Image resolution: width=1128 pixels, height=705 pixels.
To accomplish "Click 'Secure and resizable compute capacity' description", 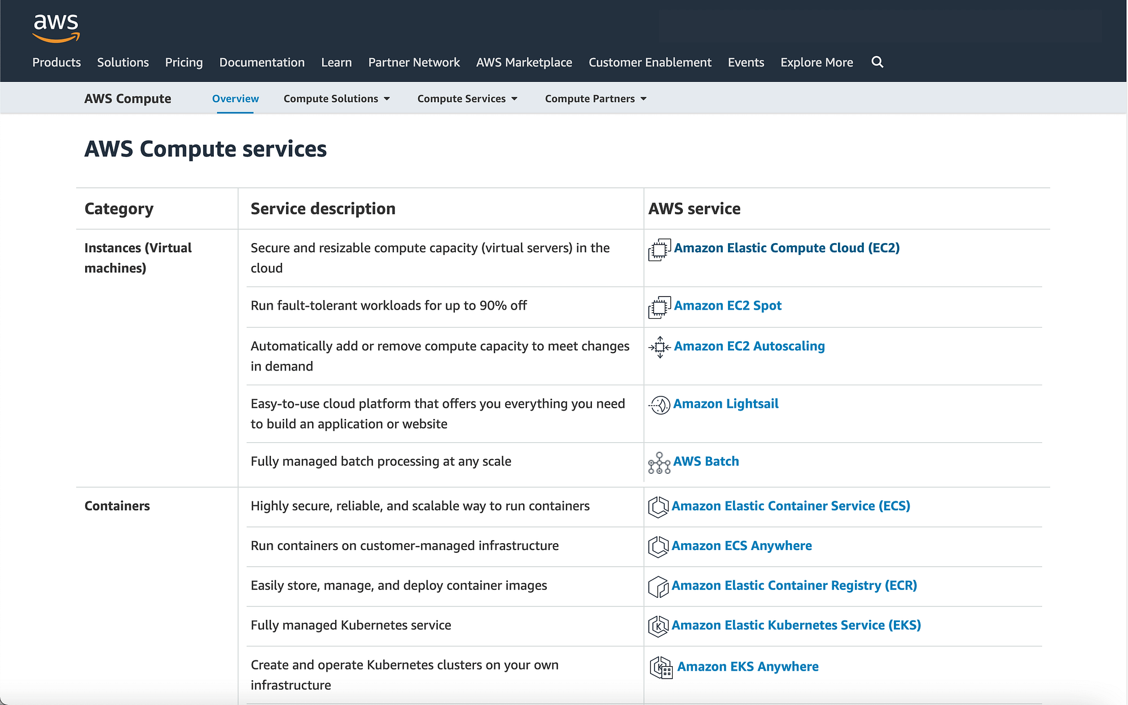I will coord(430,258).
